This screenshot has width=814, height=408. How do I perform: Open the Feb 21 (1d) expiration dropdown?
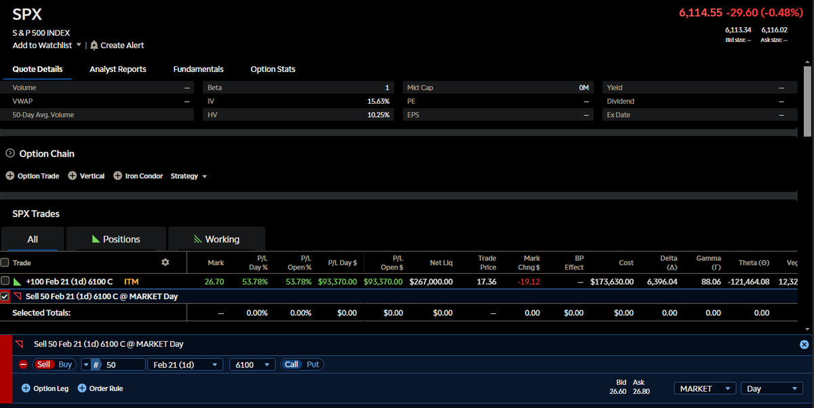(x=185, y=365)
